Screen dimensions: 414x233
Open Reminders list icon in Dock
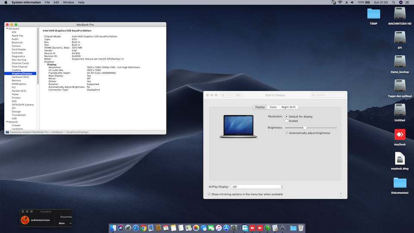tap(181, 228)
